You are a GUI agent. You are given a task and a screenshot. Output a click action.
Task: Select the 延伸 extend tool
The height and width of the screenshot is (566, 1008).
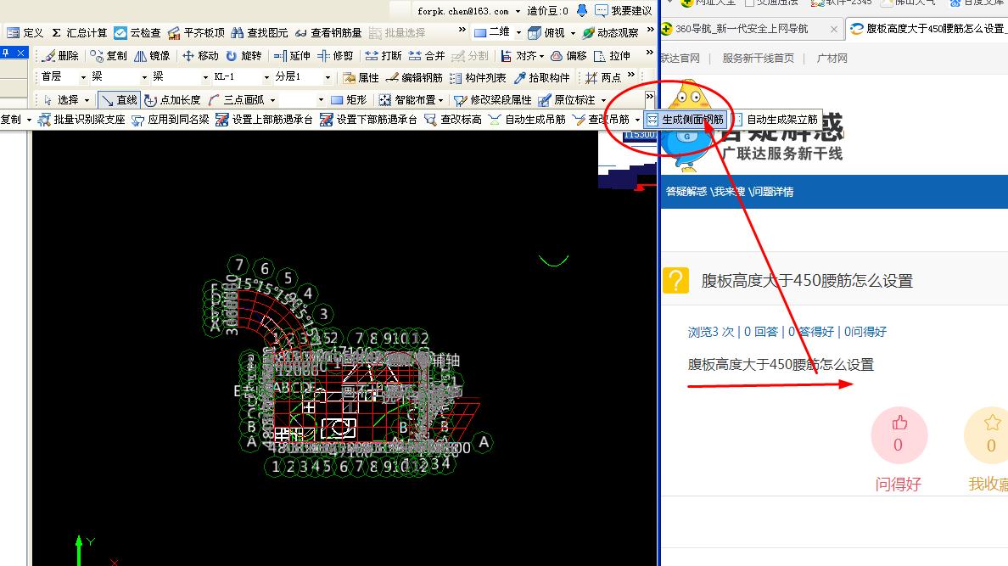[292, 56]
